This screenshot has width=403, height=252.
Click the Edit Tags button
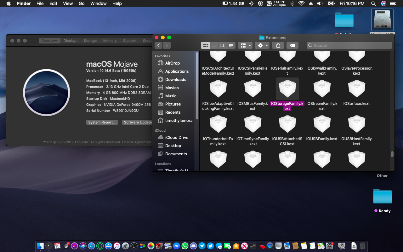tap(292, 45)
